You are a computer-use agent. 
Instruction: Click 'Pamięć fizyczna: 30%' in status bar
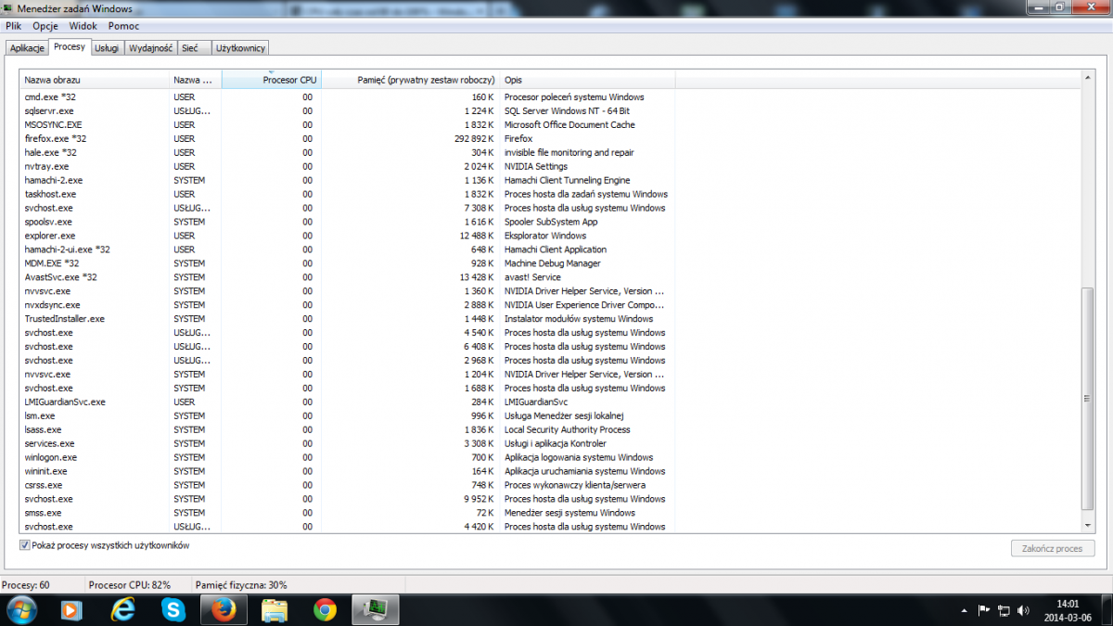click(x=241, y=585)
